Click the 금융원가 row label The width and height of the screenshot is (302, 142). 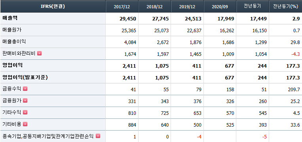[x=12, y=100]
